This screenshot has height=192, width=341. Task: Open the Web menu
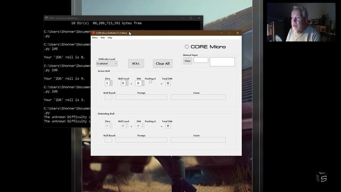[102, 38]
